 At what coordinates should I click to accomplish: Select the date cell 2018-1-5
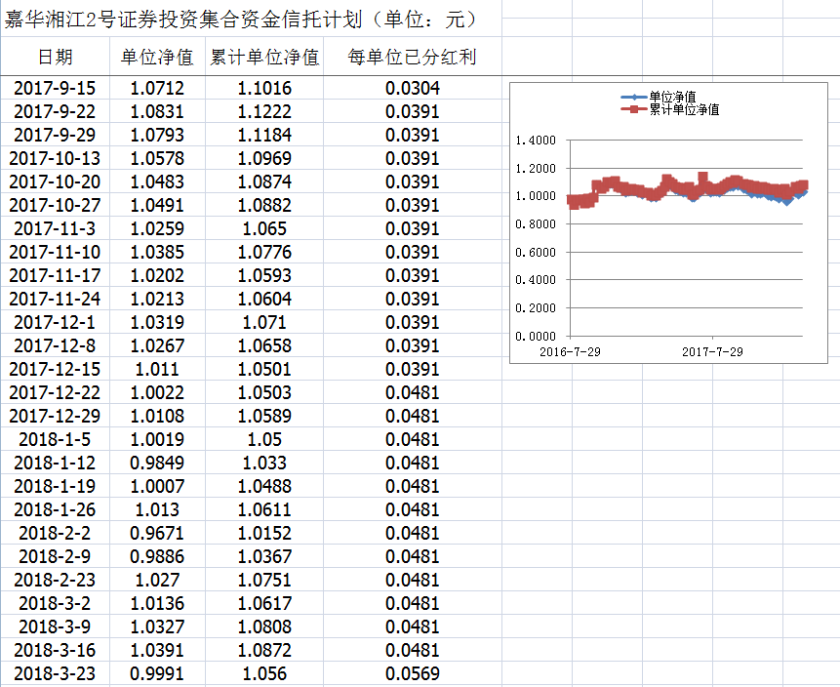(55, 440)
